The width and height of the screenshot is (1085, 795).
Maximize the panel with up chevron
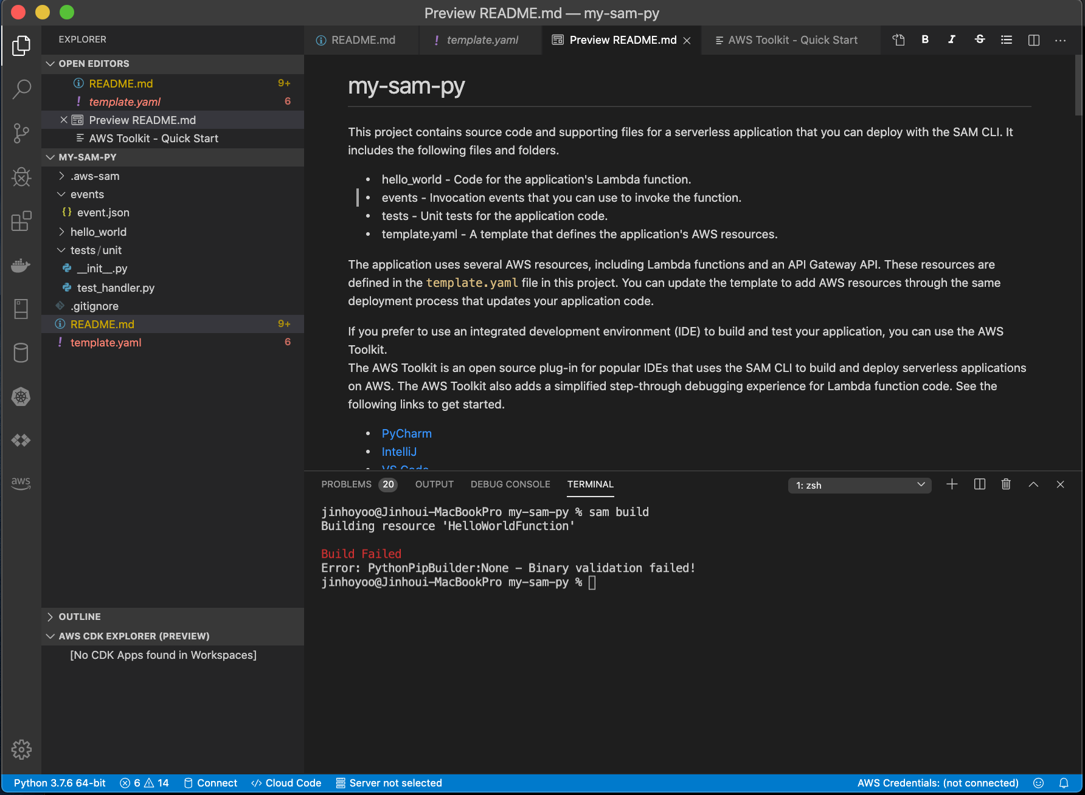click(x=1033, y=484)
